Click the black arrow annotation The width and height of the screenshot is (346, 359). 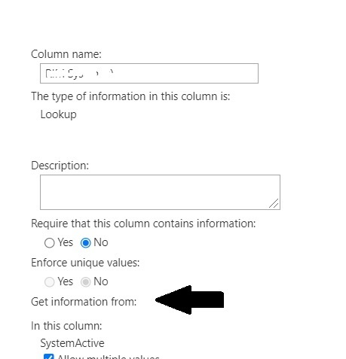click(x=189, y=300)
